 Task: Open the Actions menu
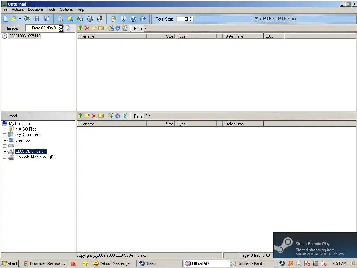tap(18, 9)
